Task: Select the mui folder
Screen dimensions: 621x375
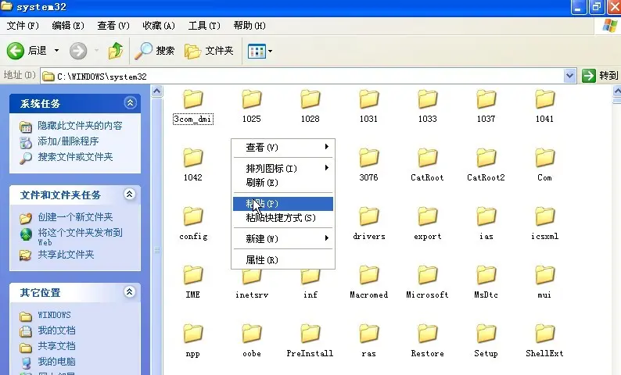Action: pos(544,282)
